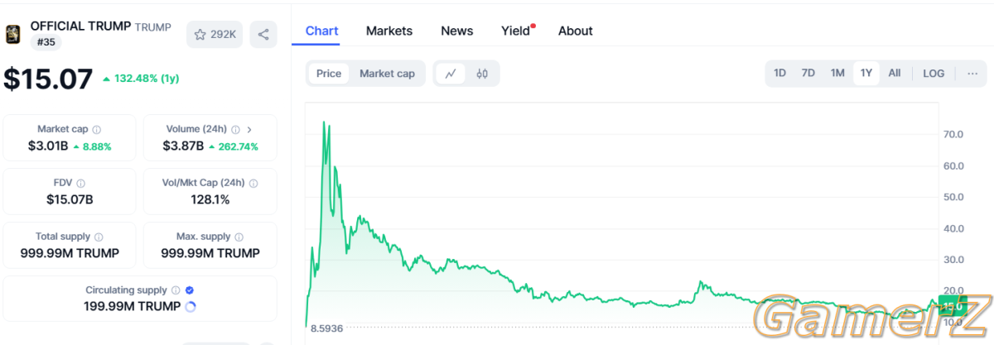Click the share icon button
994x345 pixels.
[x=263, y=34]
